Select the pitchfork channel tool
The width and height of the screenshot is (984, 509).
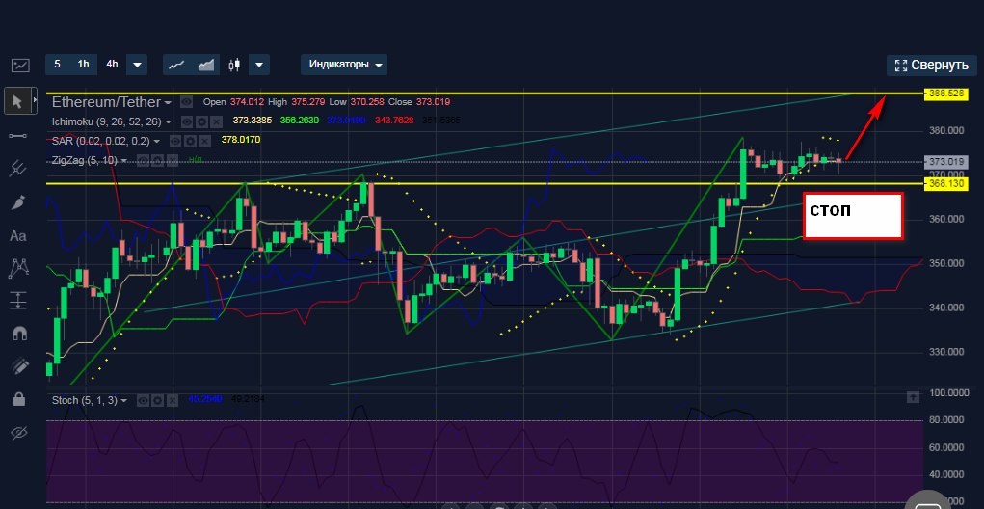17,168
